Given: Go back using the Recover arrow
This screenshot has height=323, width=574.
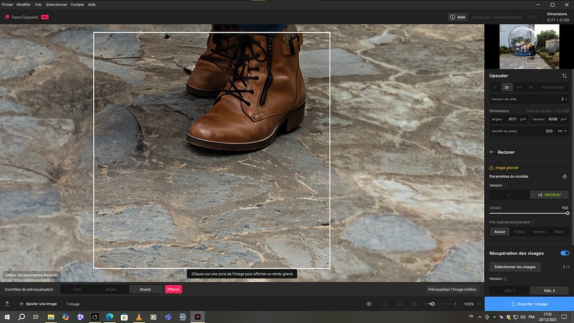Looking at the screenshot, I should coord(492,152).
